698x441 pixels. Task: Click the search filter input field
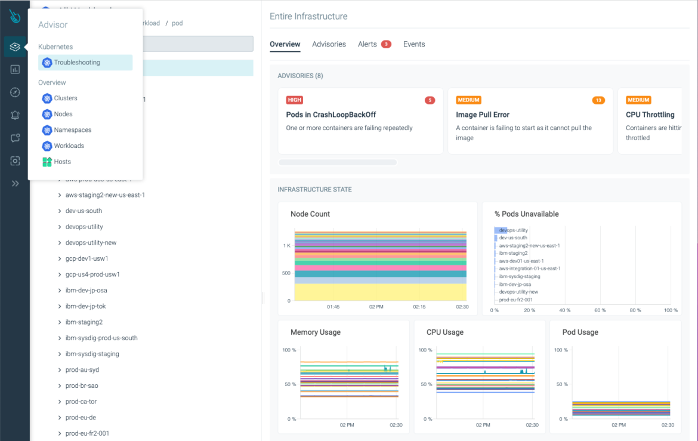coord(198,44)
